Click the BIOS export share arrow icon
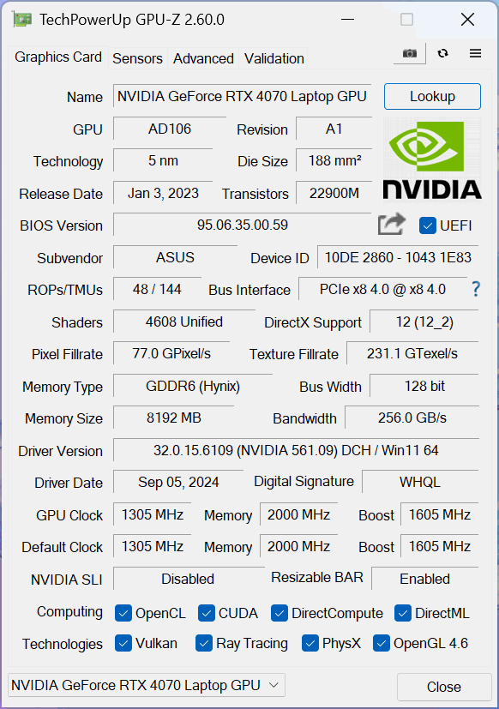Viewport: 499px width, 709px height. pos(392,224)
